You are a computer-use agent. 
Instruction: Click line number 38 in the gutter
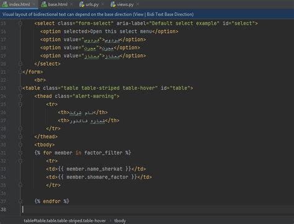(x=3, y=209)
